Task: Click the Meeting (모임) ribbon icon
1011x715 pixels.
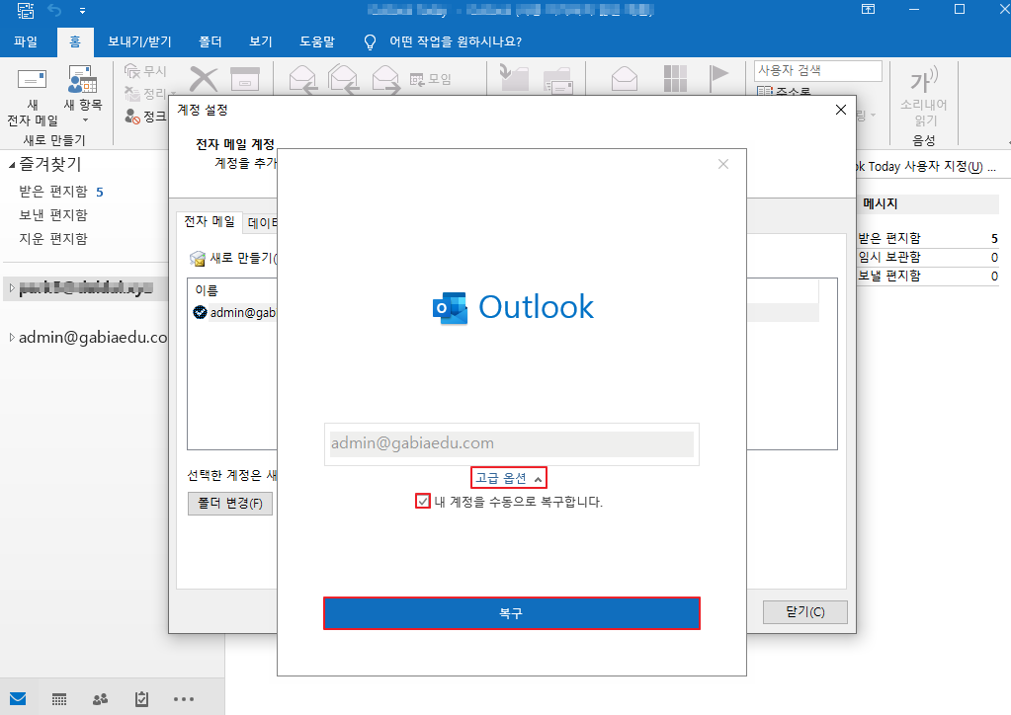Action: tap(417, 79)
